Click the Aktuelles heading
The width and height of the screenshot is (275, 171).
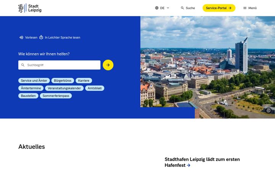pyautogui.click(x=32, y=147)
